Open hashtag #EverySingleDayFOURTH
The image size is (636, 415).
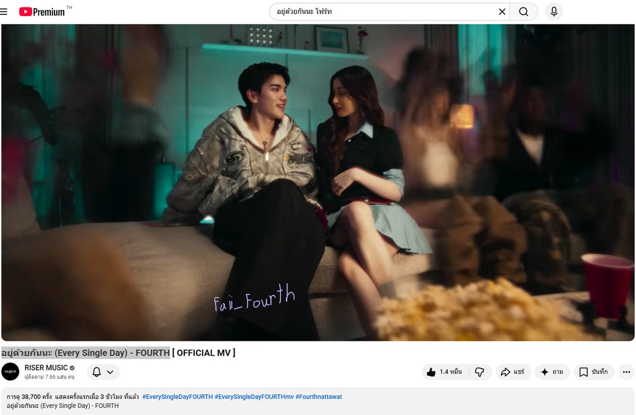178,396
